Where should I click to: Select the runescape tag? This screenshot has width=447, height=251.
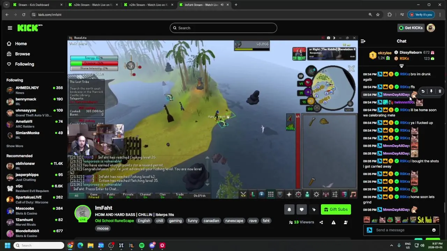coord(234,221)
